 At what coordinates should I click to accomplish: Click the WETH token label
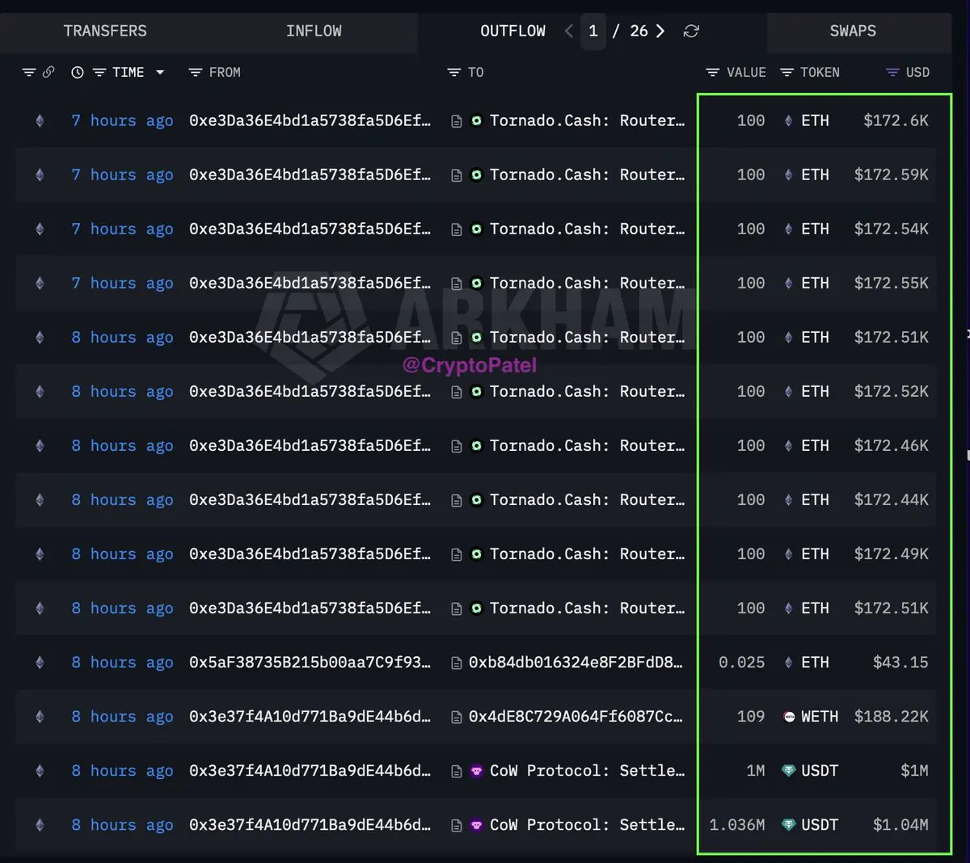pyautogui.click(x=820, y=717)
